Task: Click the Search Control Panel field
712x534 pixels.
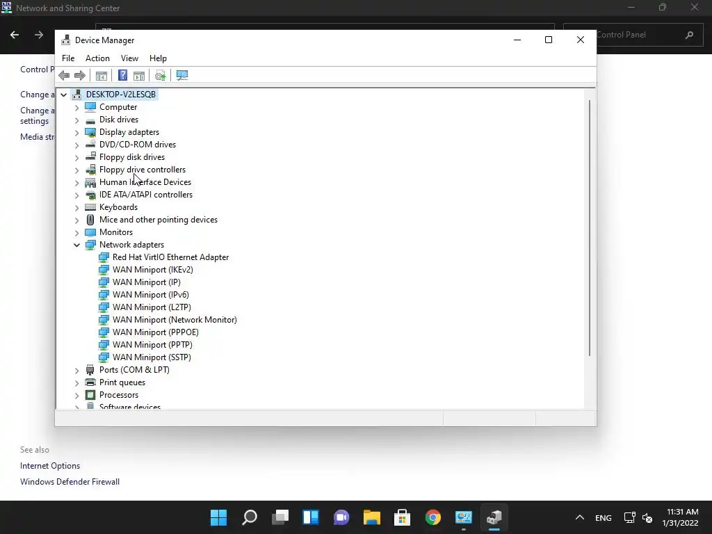Action: [x=632, y=35]
